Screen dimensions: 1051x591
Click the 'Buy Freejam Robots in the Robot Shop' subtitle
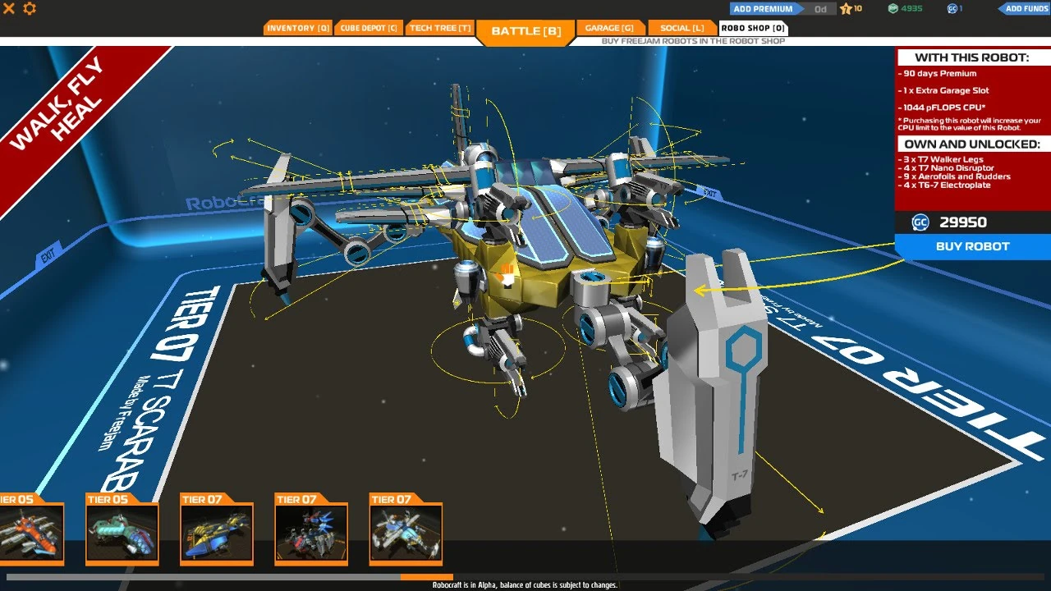[x=693, y=41]
